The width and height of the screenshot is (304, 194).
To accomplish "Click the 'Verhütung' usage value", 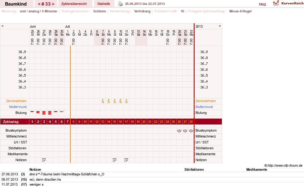I will [x=142, y=11].
